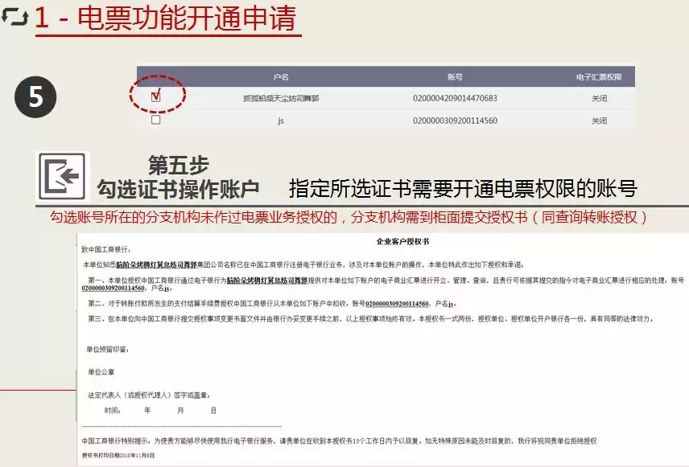Click the 法定代表人 signature line
This screenshot has height=467, width=689.
(x=149, y=395)
